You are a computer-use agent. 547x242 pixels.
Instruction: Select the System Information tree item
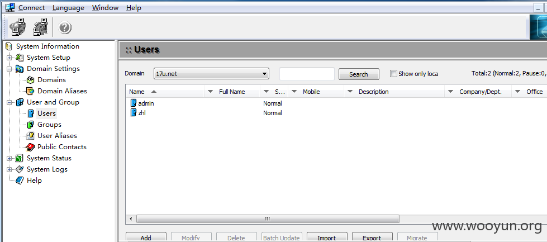47,46
